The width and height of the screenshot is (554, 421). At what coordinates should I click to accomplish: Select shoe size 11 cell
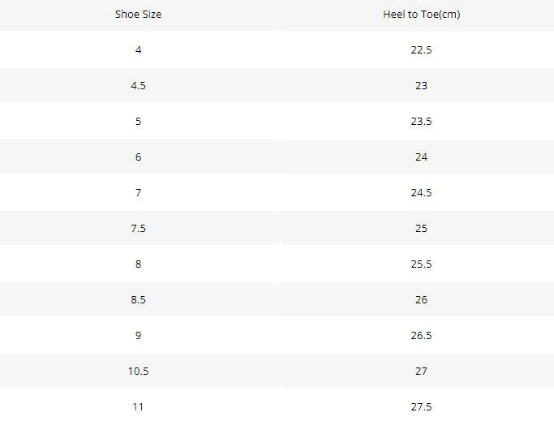click(138, 407)
